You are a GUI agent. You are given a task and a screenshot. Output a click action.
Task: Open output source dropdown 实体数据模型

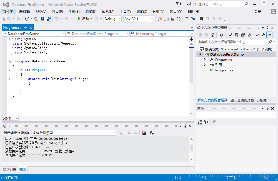[x=73, y=133]
